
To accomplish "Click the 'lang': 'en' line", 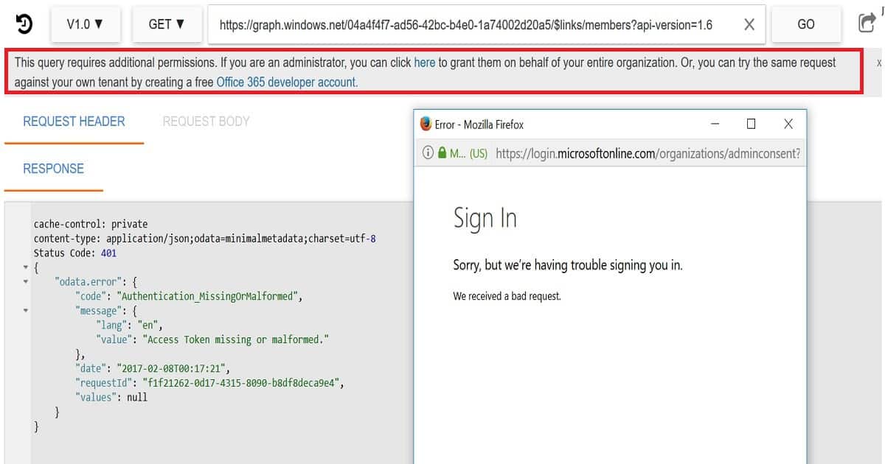I will tap(129, 325).
